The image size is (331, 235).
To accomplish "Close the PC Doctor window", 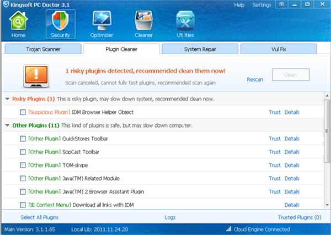I will tap(322, 4).
